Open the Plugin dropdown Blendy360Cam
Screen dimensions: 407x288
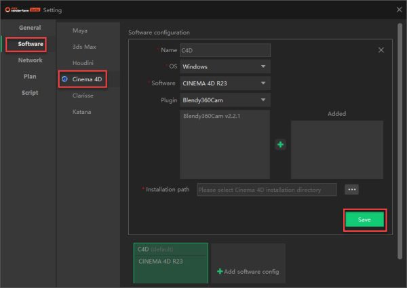[x=225, y=100]
